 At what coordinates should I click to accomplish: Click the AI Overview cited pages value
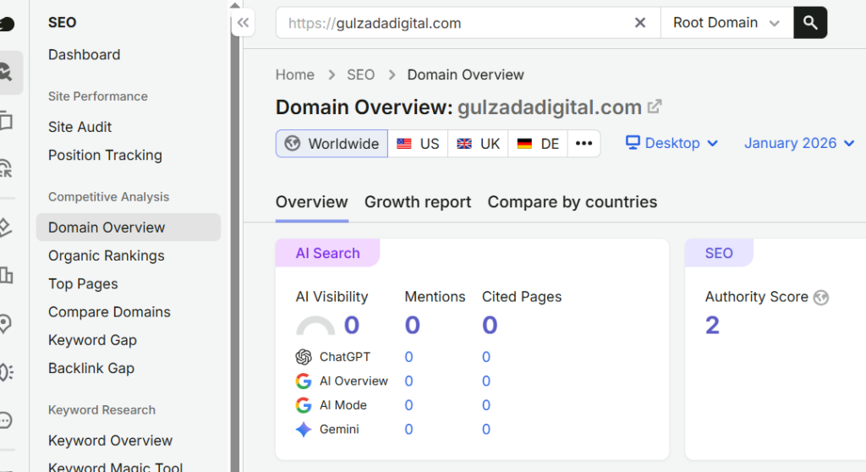point(486,381)
